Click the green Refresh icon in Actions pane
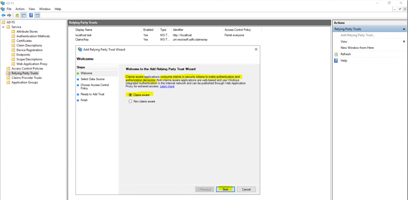The width and height of the screenshot is (408, 200). 336,54
